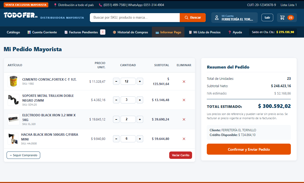Image resolution: width=304 pixels, height=183 pixels.
Task: Empty cart with Vaciar Carrito button
Action: [181, 155]
